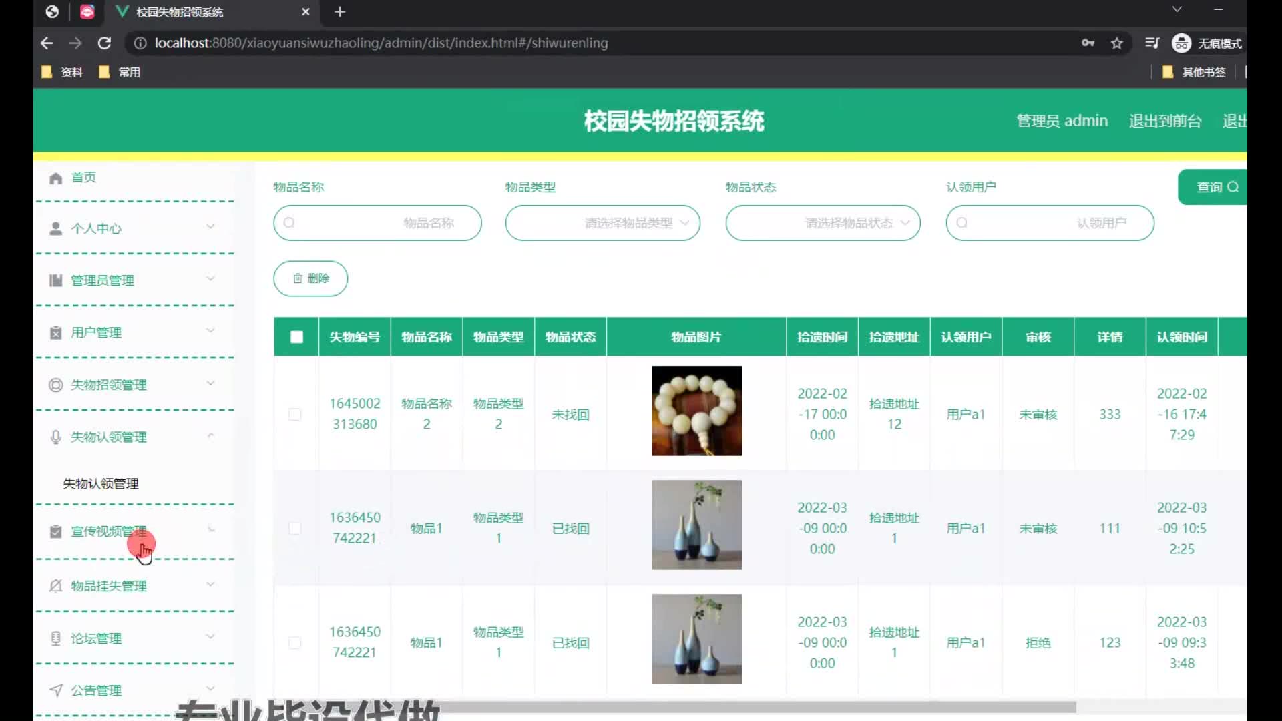Open the 请选择物品状态 dropdown
Image resolution: width=1282 pixels, height=721 pixels.
tap(823, 223)
